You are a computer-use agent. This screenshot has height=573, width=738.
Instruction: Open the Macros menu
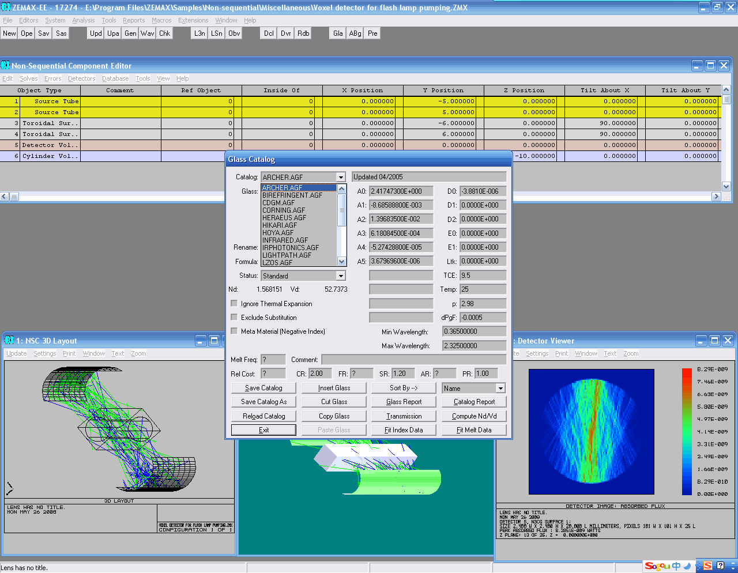(161, 20)
